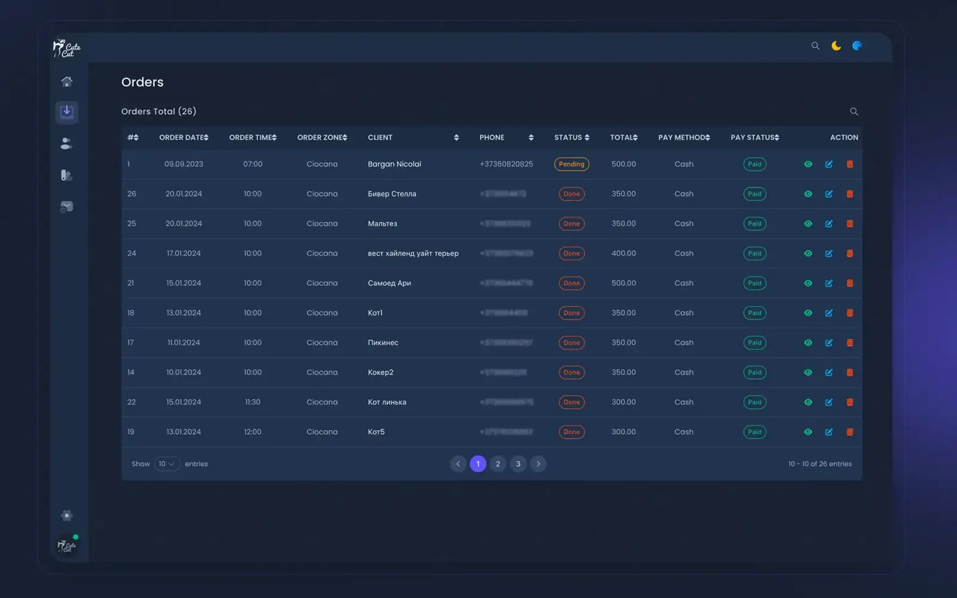Sort by Order Zone column

(322, 138)
